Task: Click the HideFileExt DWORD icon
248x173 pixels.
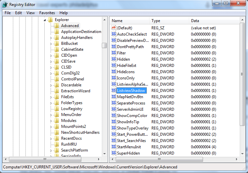Action: [114, 65]
